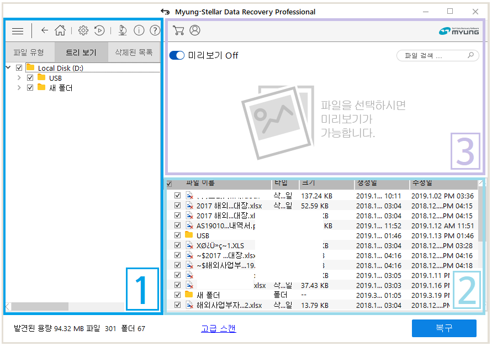Image resolution: width=492 pixels, height=346 pixels.
Task: Click the 파일 검색 search field
Action: coord(438,56)
